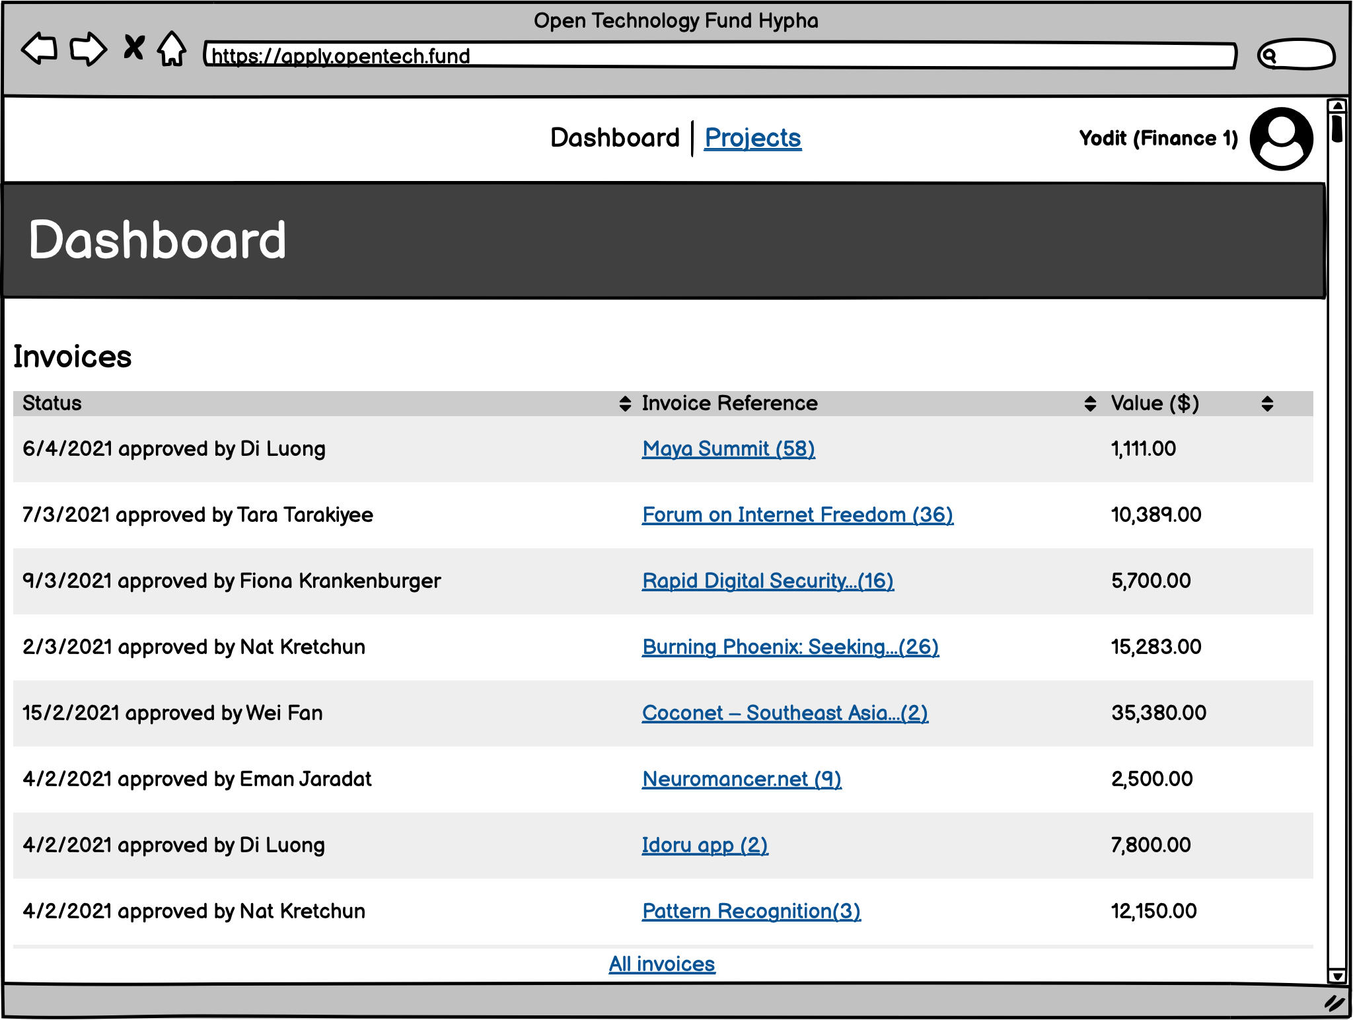The height and width of the screenshot is (1020, 1353).
Task: Open the Pattern Recognition invoice
Action: [750, 911]
